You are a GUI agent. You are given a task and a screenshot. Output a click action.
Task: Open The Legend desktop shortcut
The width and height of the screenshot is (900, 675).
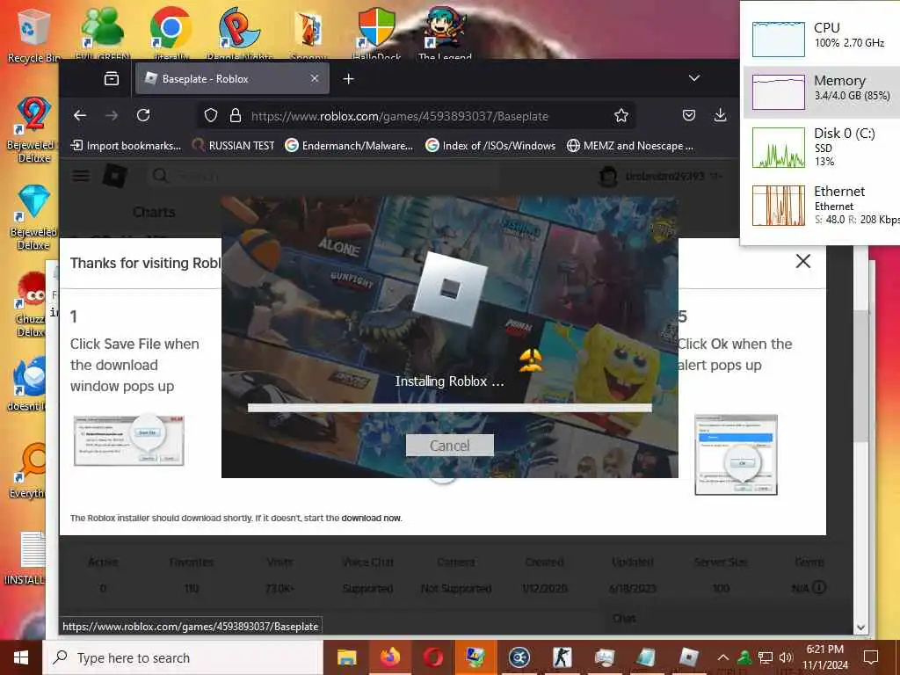coord(445,33)
